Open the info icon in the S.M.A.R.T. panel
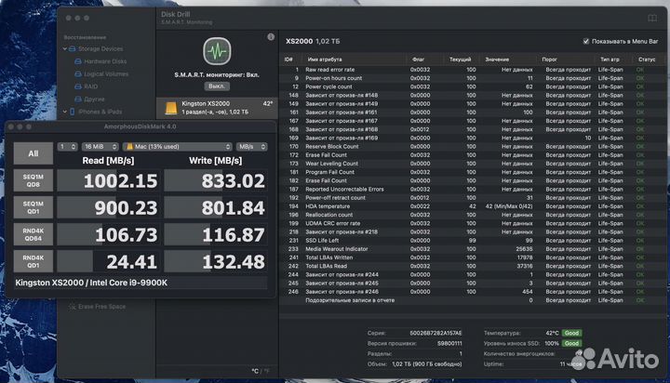 click(271, 37)
